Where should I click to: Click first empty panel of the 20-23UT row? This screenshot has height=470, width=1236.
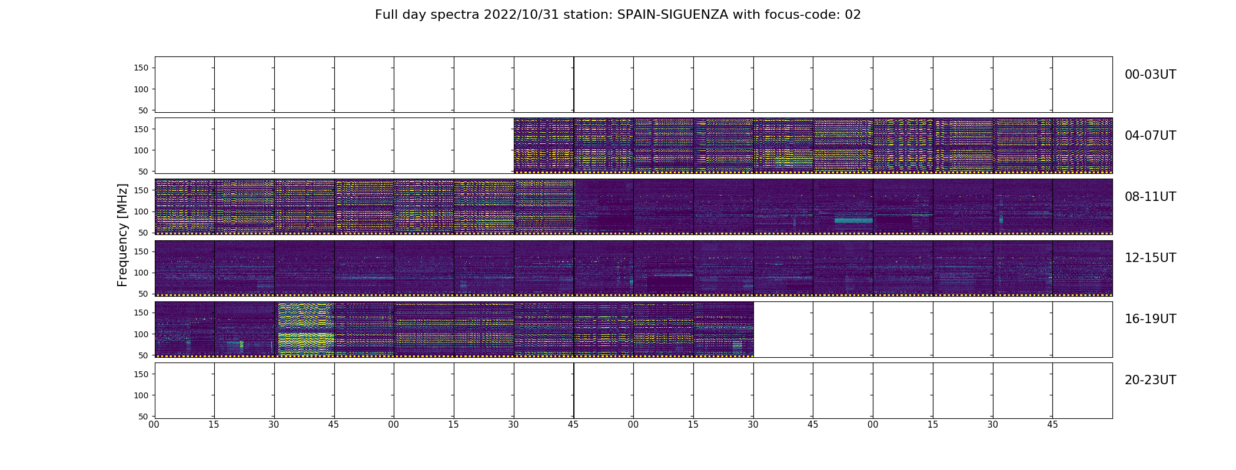tap(185, 390)
